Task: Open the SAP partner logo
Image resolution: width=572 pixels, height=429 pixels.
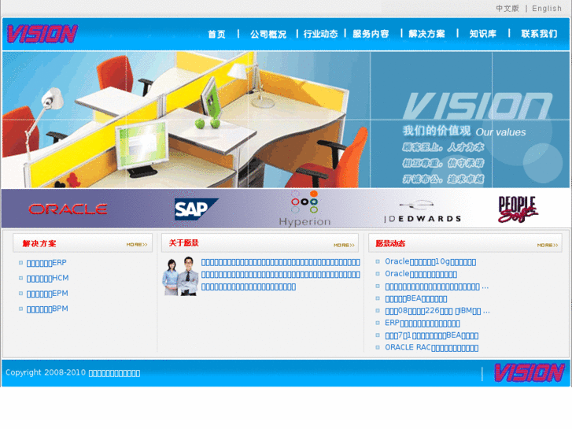Action: (196, 209)
